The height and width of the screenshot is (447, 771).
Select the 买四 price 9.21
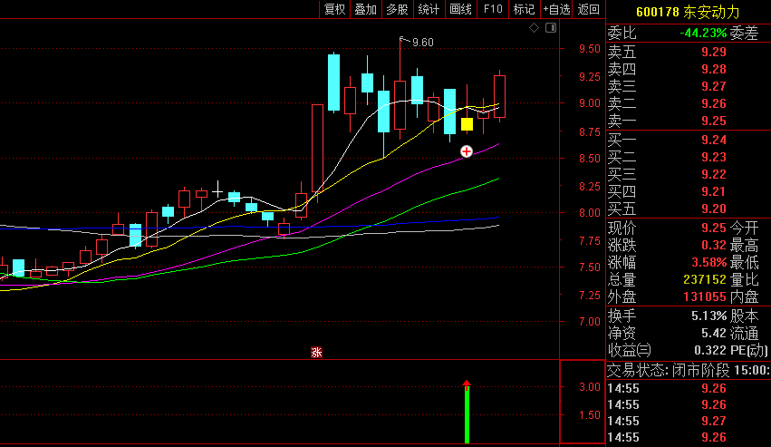tap(714, 191)
